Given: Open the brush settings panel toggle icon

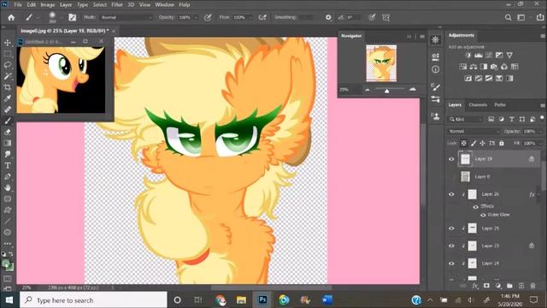Looking at the screenshot, I should (72, 17).
